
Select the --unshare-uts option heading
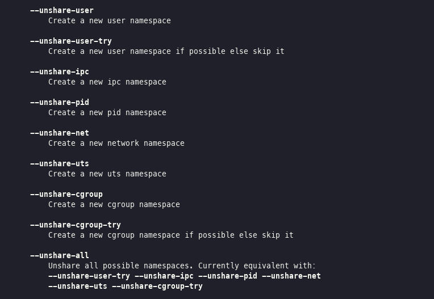(60, 163)
